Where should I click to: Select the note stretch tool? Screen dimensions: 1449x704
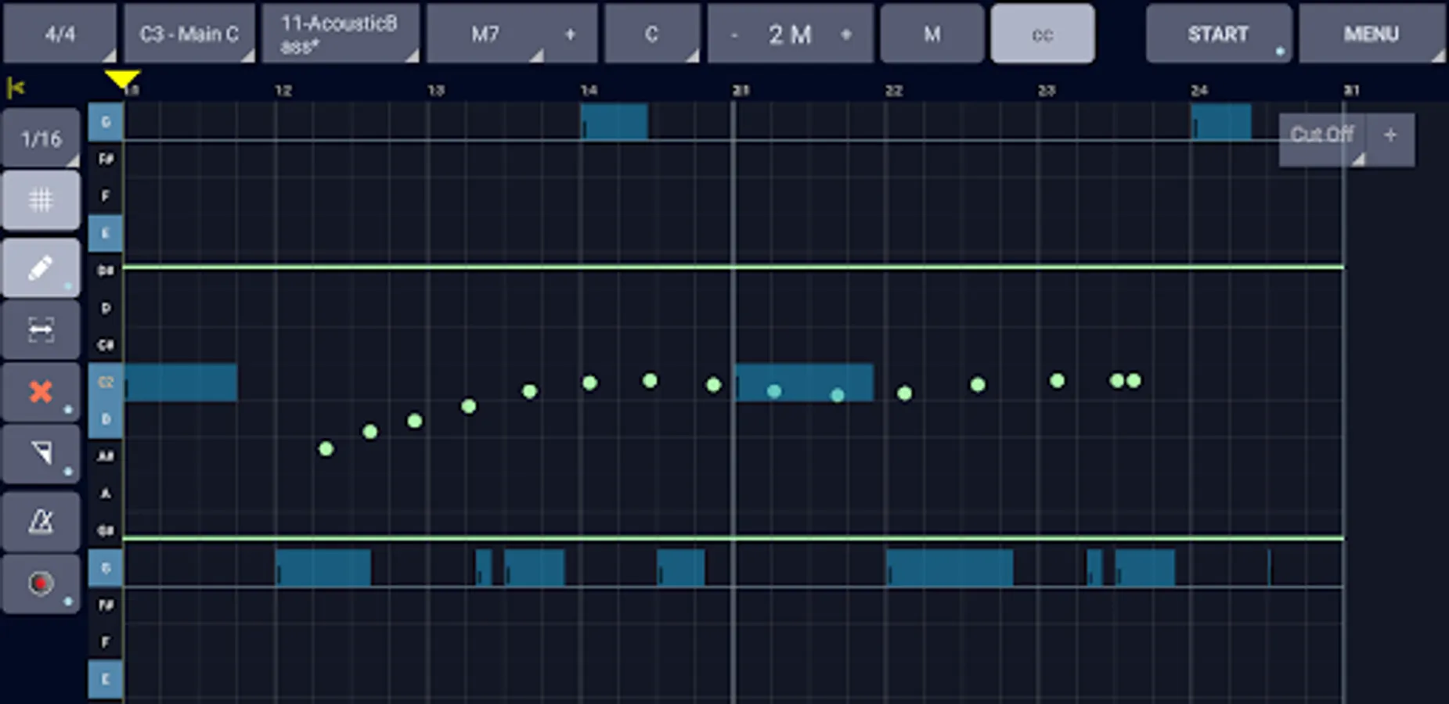tap(40, 329)
